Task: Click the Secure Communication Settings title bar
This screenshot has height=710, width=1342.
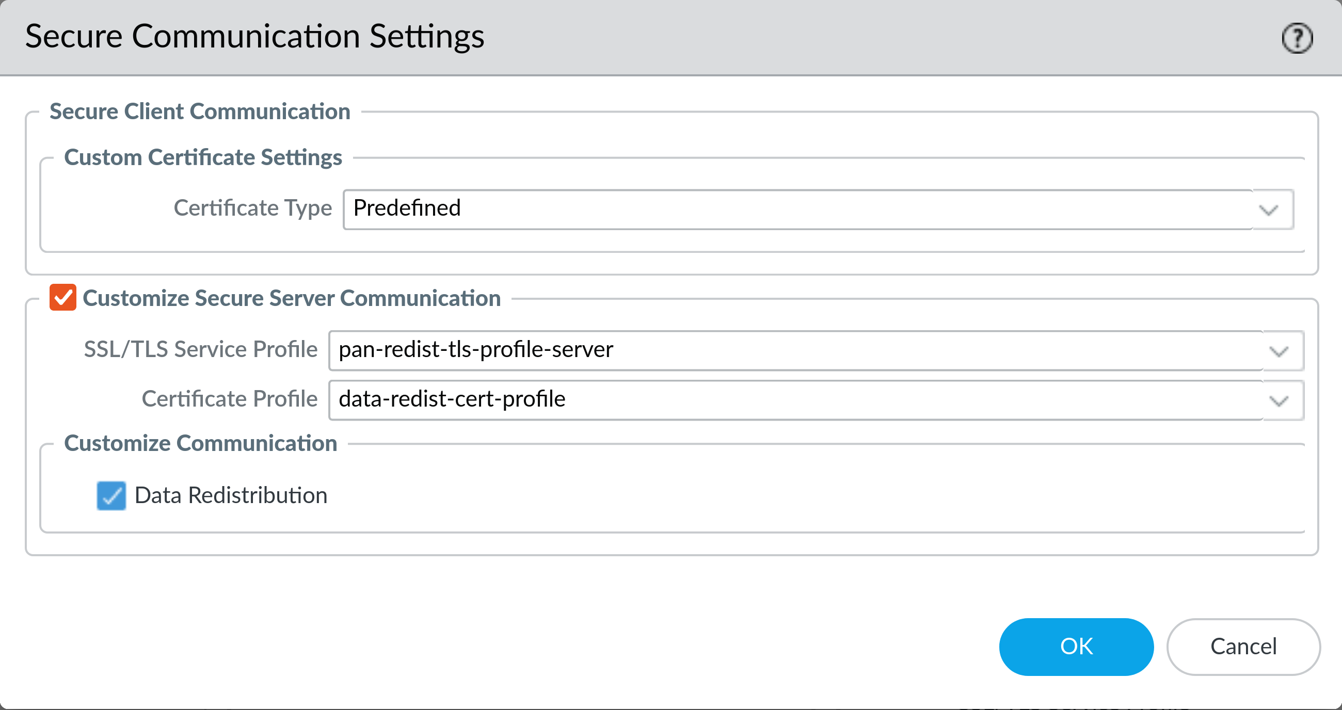Action: click(x=257, y=36)
